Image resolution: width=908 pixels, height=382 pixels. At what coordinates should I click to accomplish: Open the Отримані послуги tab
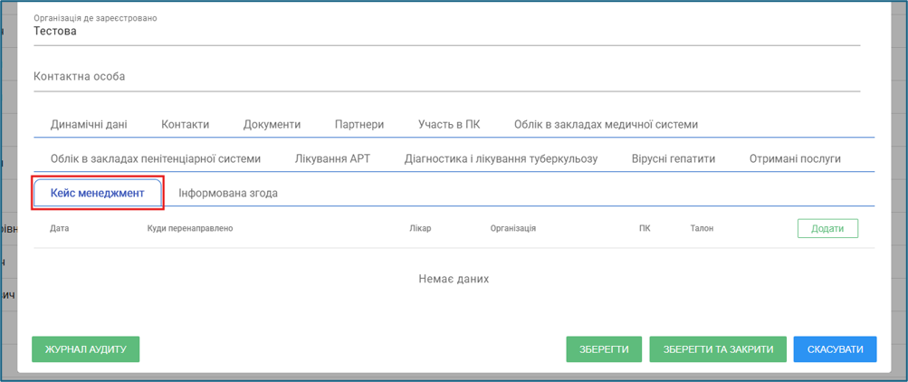795,159
